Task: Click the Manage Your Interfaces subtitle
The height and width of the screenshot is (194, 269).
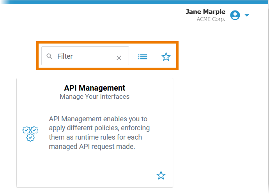Action: point(94,96)
